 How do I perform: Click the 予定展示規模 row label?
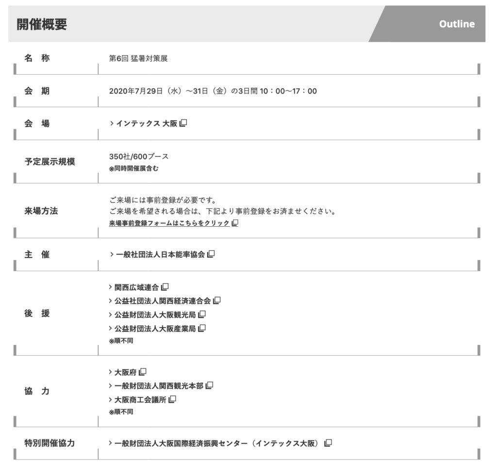[50, 162]
